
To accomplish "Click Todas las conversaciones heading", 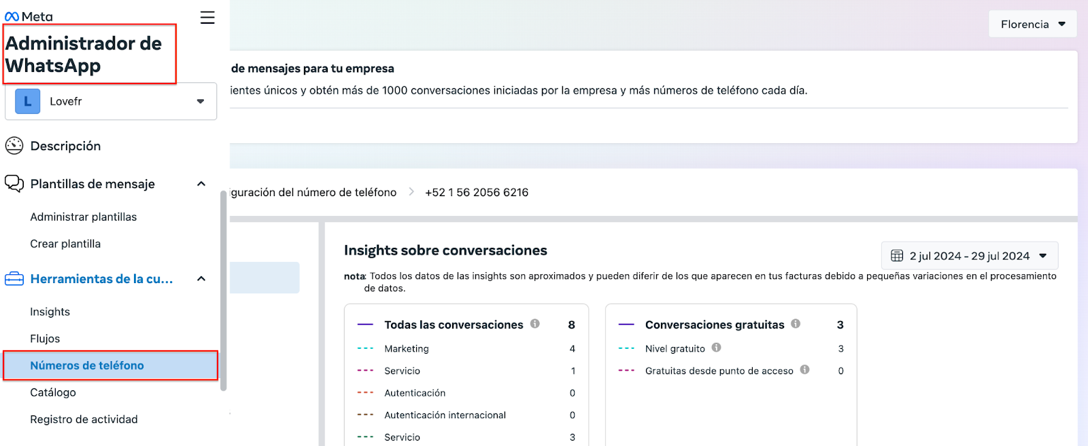I will [x=454, y=324].
